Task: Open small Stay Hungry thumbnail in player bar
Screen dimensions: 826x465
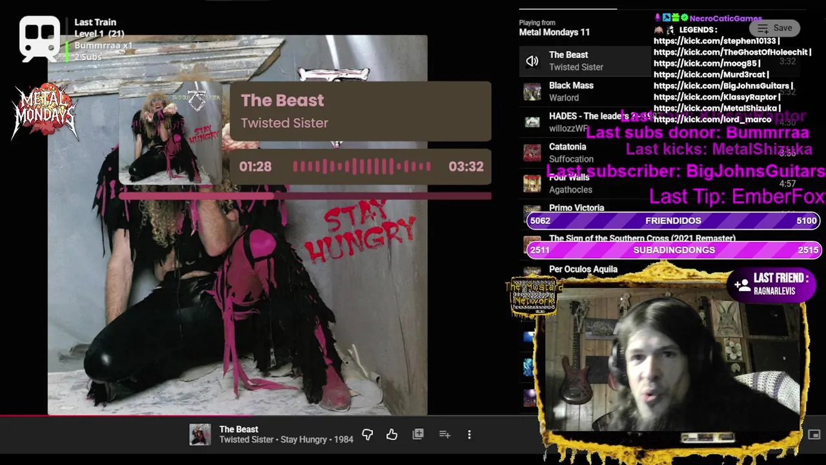Action: pyautogui.click(x=200, y=435)
